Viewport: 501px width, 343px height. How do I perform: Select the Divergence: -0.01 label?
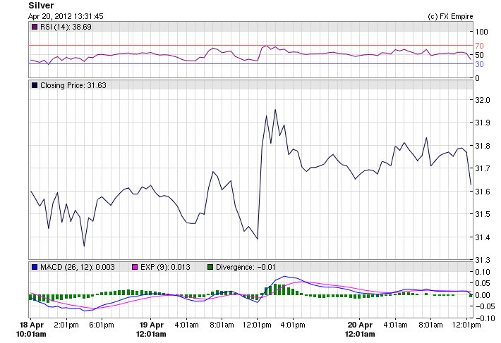pos(247,267)
